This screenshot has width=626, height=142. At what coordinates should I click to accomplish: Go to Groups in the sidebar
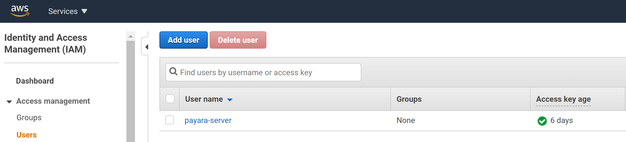click(29, 117)
